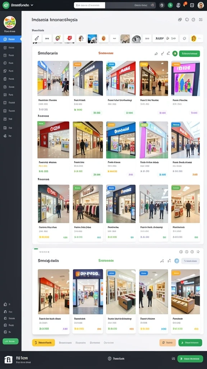207x369 pixels.
Task: Click the pen icon category chip
Action: [x=37, y=38]
